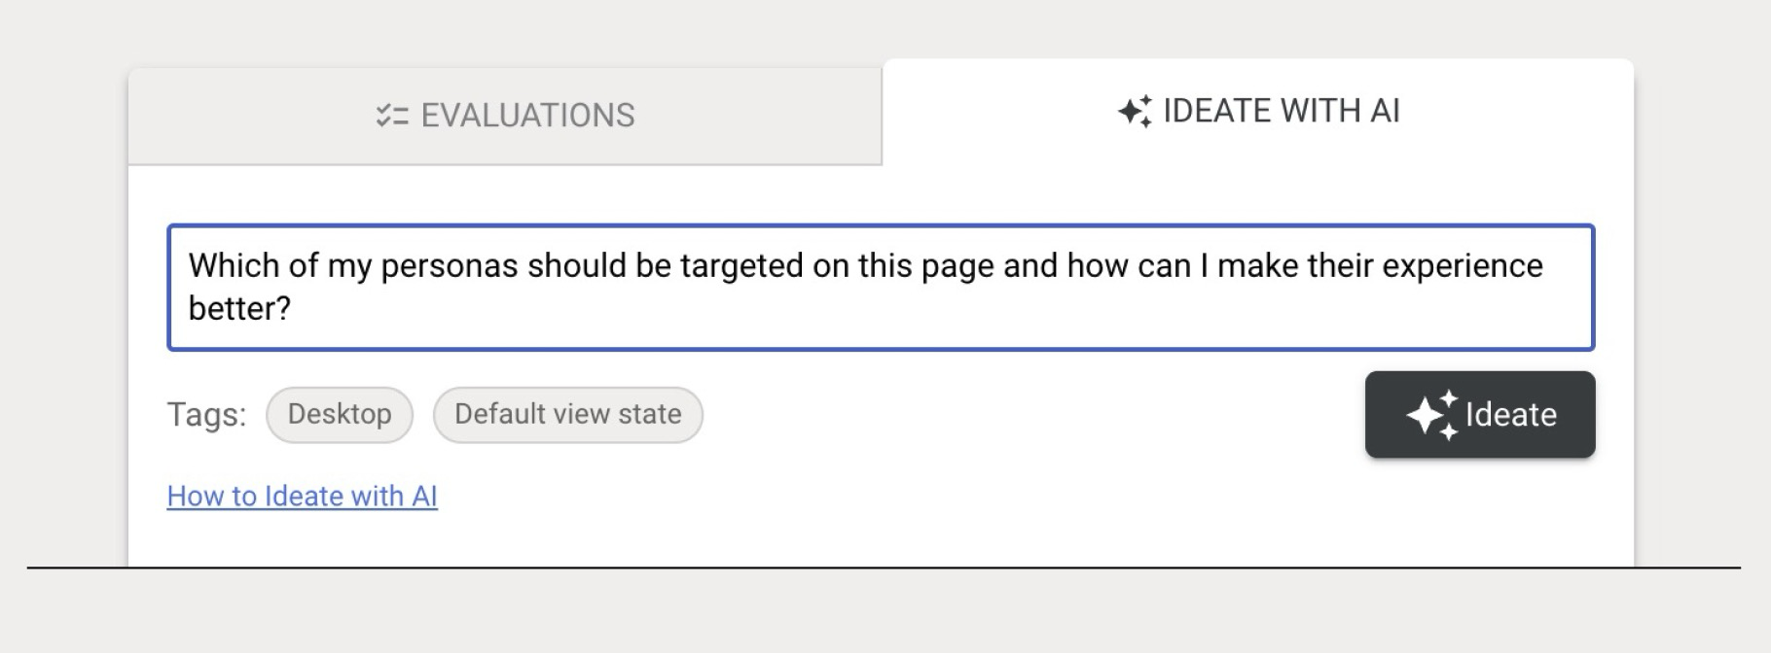This screenshot has height=653, width=1771.
Task: Select the Desktop tag chip
Action: (x=340, y=415)
